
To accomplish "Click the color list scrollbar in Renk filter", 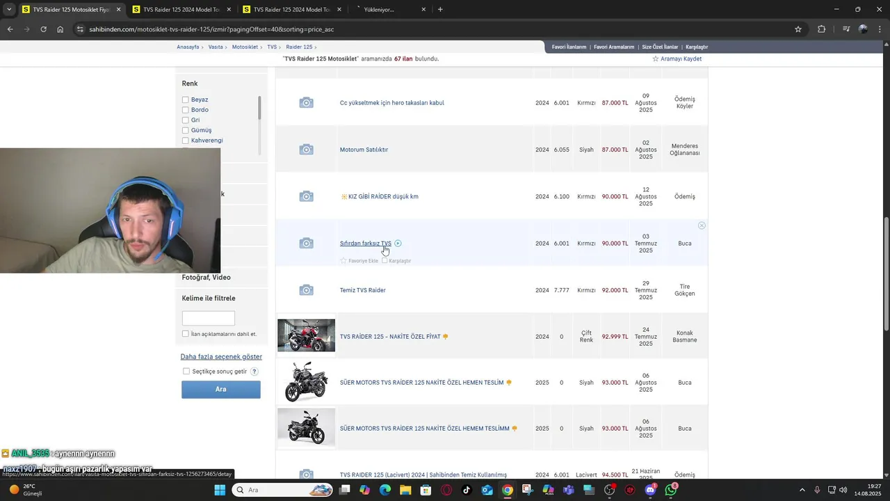I will (260, 109).
